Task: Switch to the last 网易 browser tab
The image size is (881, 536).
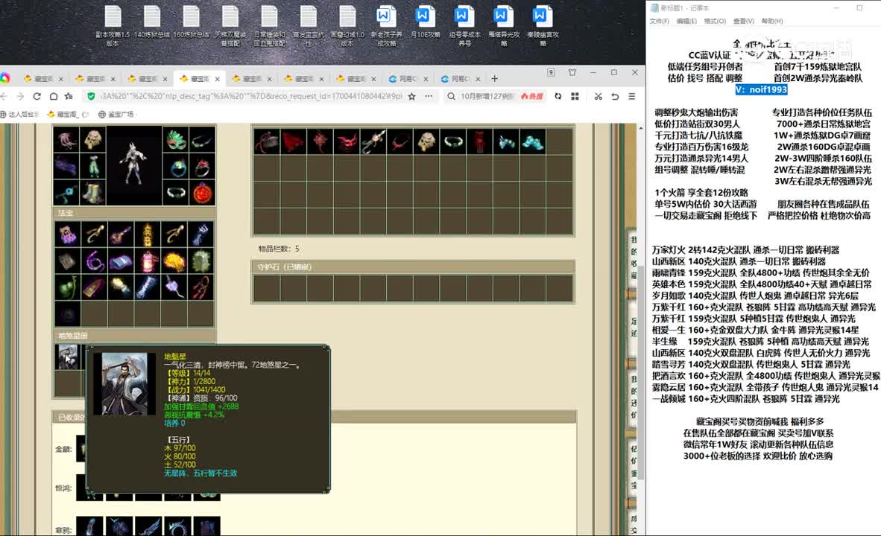Action: tap(459, 79)
